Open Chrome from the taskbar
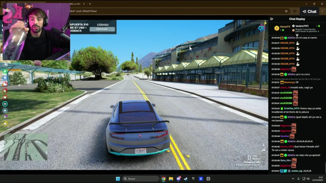This screenshot has width=326, height=183. (x=164, y=179)
